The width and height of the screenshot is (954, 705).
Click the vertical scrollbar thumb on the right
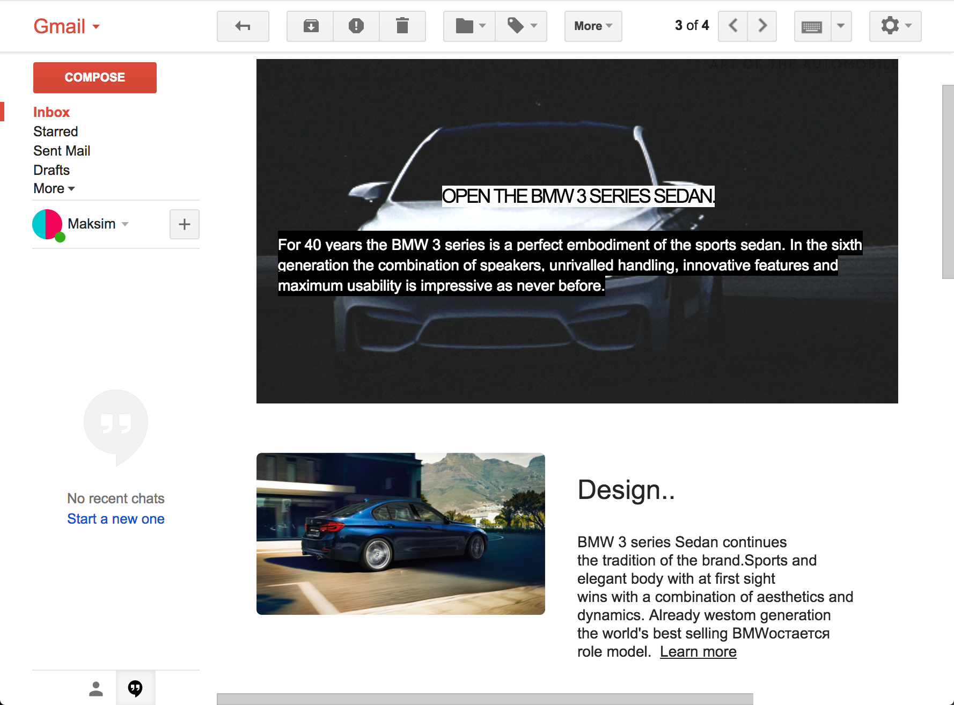pyautogui.click(x=948, y=182)
